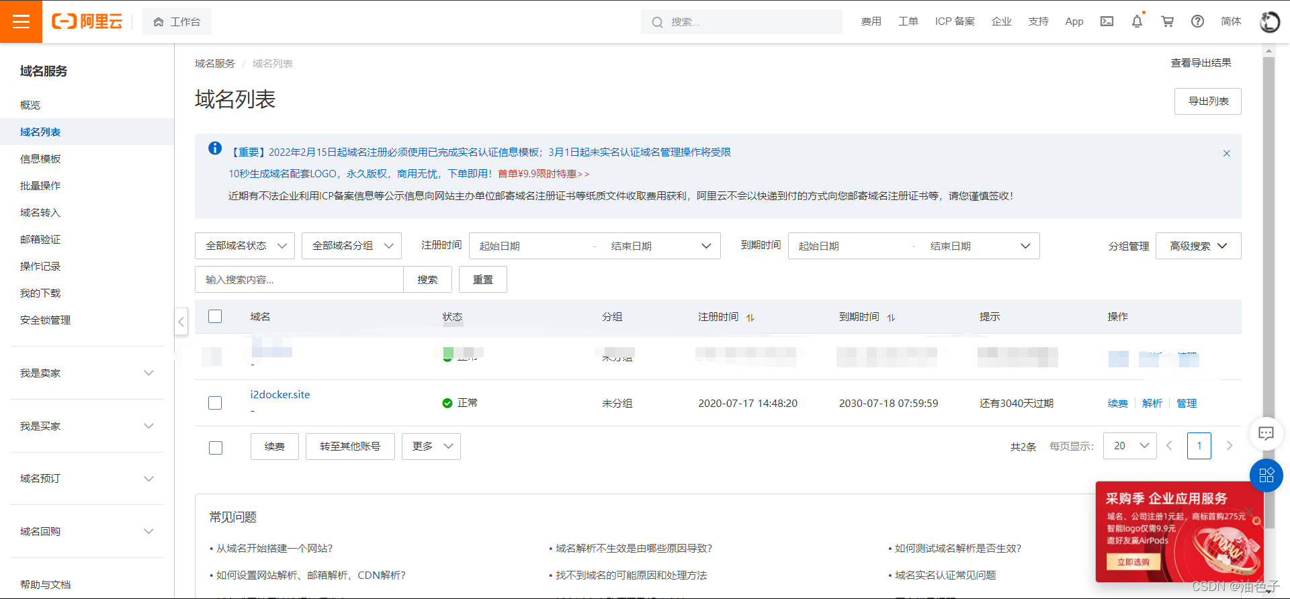Click the 搜索 button
1290x599 pixels.
click(427, 279)
